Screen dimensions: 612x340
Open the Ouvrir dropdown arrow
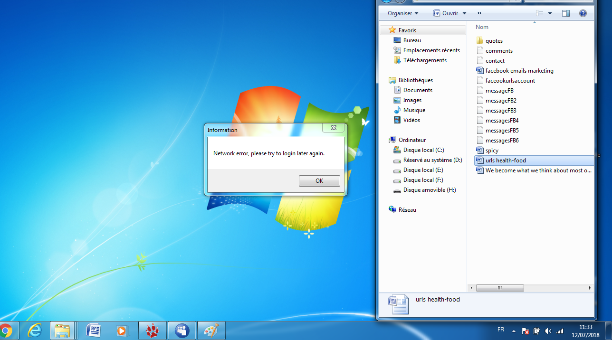click(x=464, y=13)
